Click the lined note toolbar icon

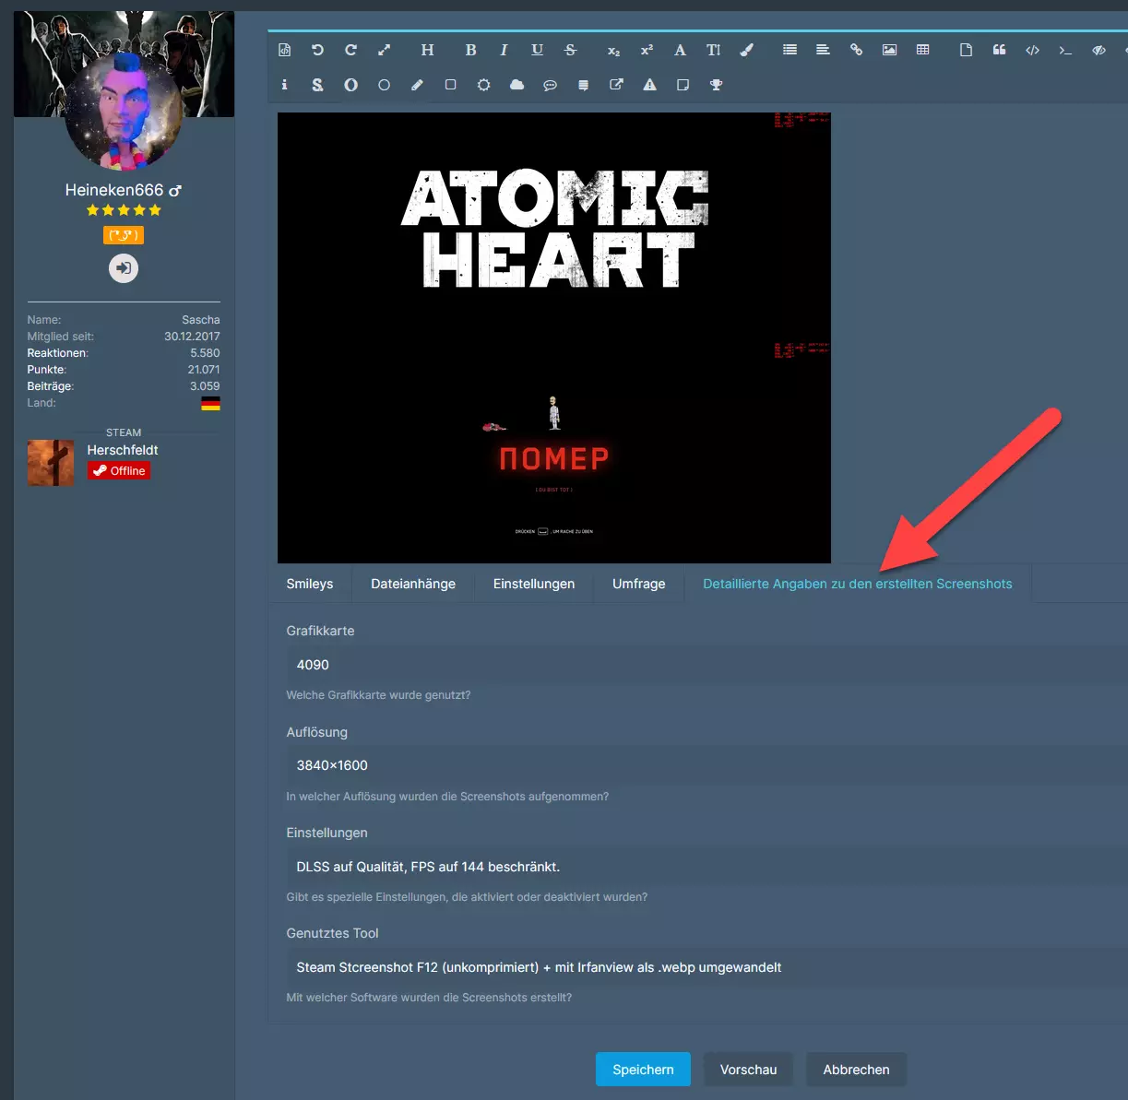pos(583,85)
